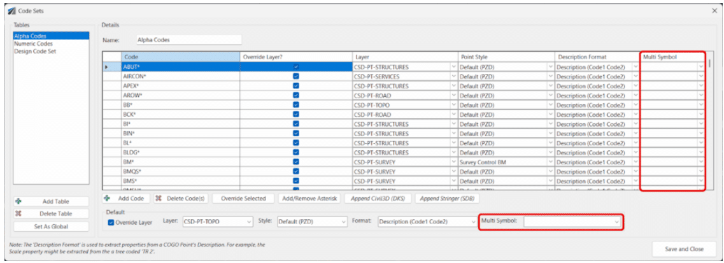Click Append Civil3D (DKS) button
The width and height of the screenshot is (724, 263).
click(x=378, y=199)
